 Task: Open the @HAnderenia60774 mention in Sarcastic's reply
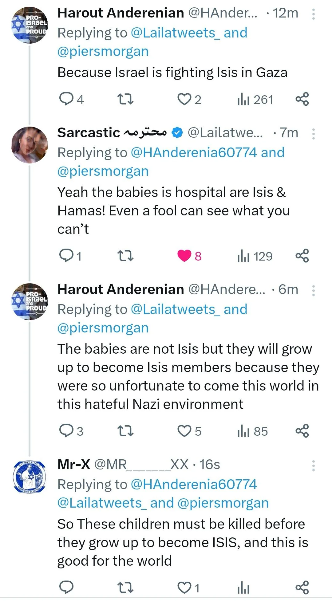[x=194, y=153]
